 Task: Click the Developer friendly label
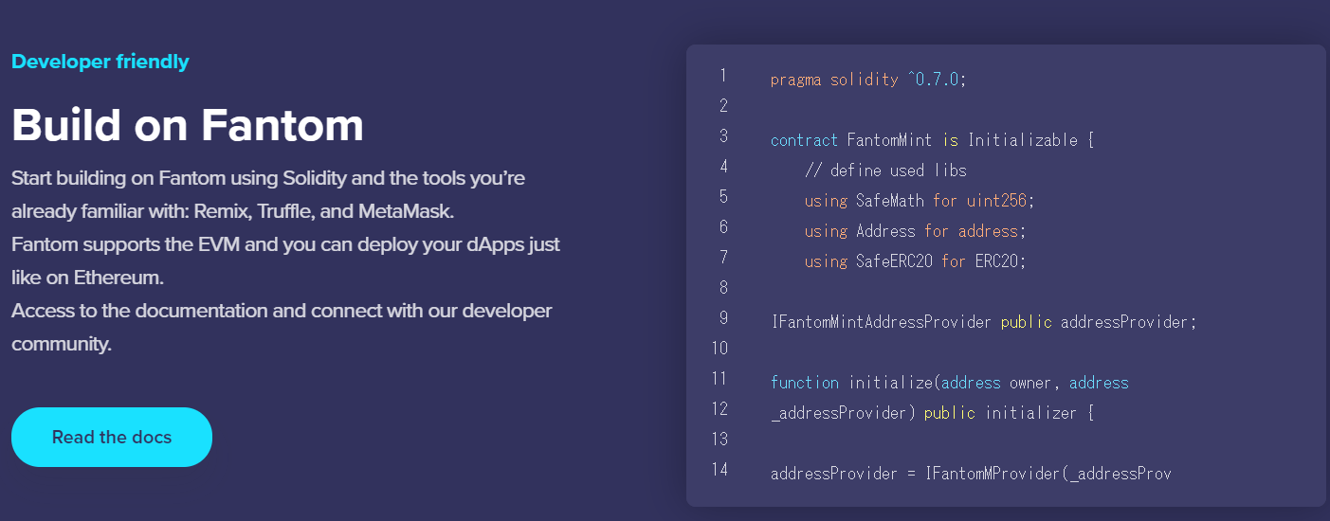click(x=100, y=62)
